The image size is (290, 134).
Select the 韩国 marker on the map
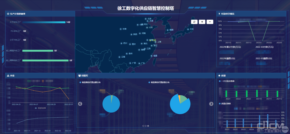[x=168, y=30]
